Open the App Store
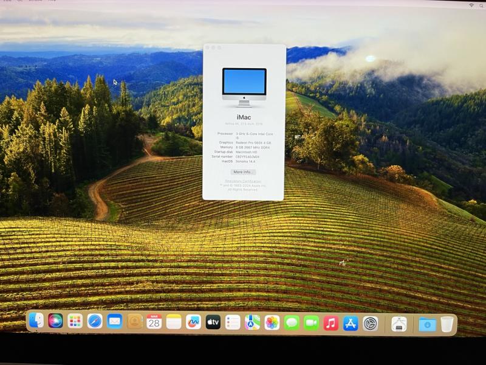The width and height of the screenshot is (486, 365). (351, 324)
